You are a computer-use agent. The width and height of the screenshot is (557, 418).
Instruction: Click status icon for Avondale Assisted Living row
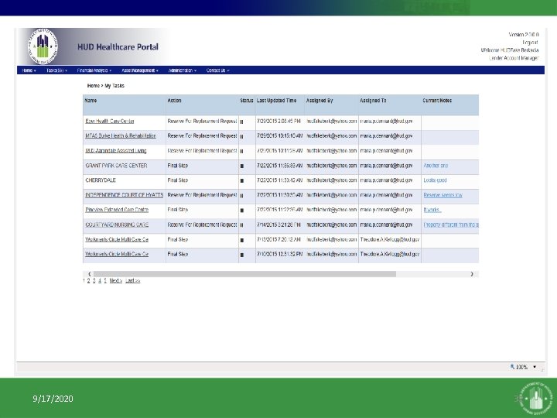pos(241,152)
